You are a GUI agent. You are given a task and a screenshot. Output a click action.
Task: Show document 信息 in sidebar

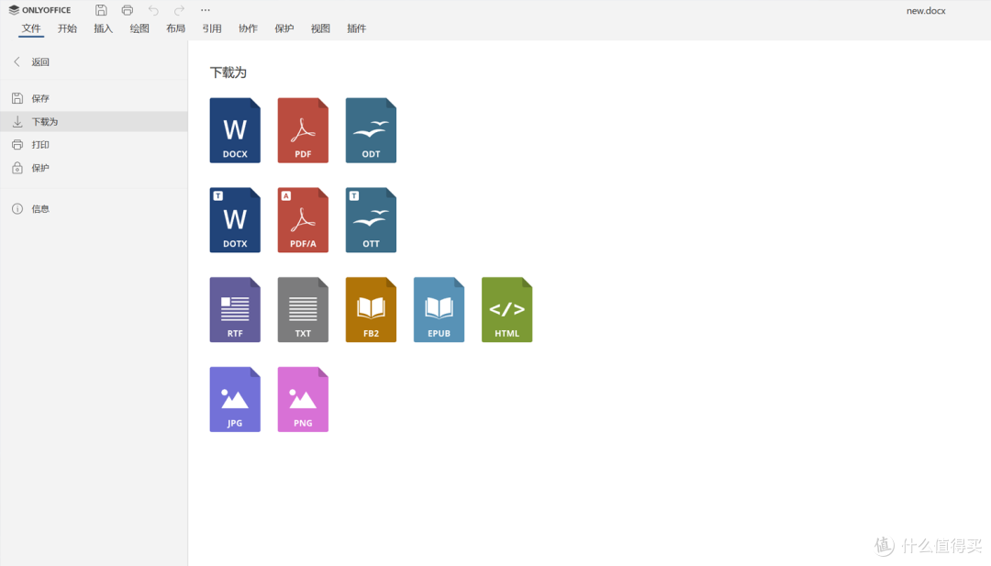pyautogui.click(x=94, y=209)
